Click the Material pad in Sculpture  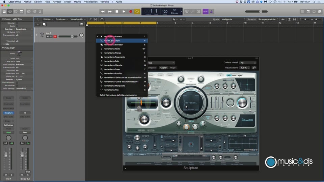(x=191, y=102)
